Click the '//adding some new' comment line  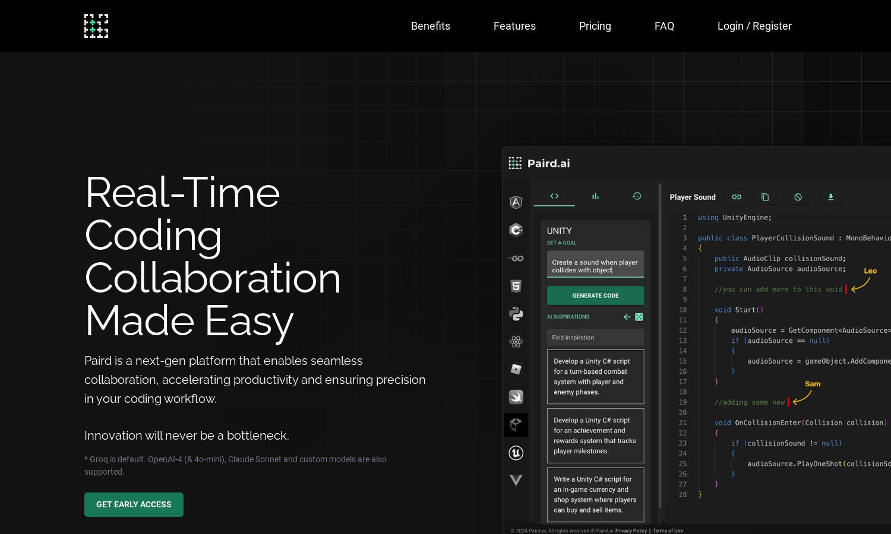750,402
